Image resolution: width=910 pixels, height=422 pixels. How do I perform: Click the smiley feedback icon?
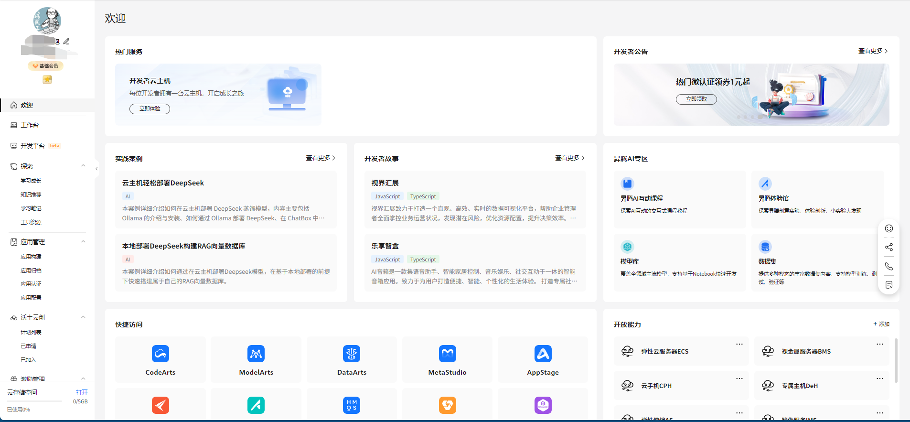(x=889, y=228)
